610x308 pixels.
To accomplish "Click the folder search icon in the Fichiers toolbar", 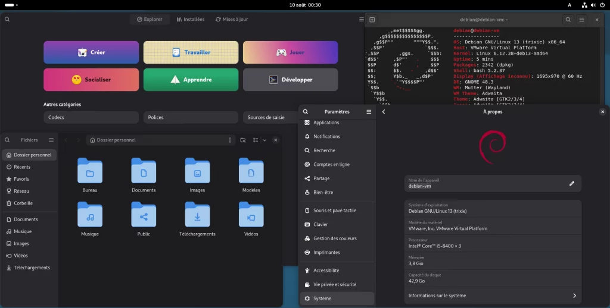I will click(243, 140).
